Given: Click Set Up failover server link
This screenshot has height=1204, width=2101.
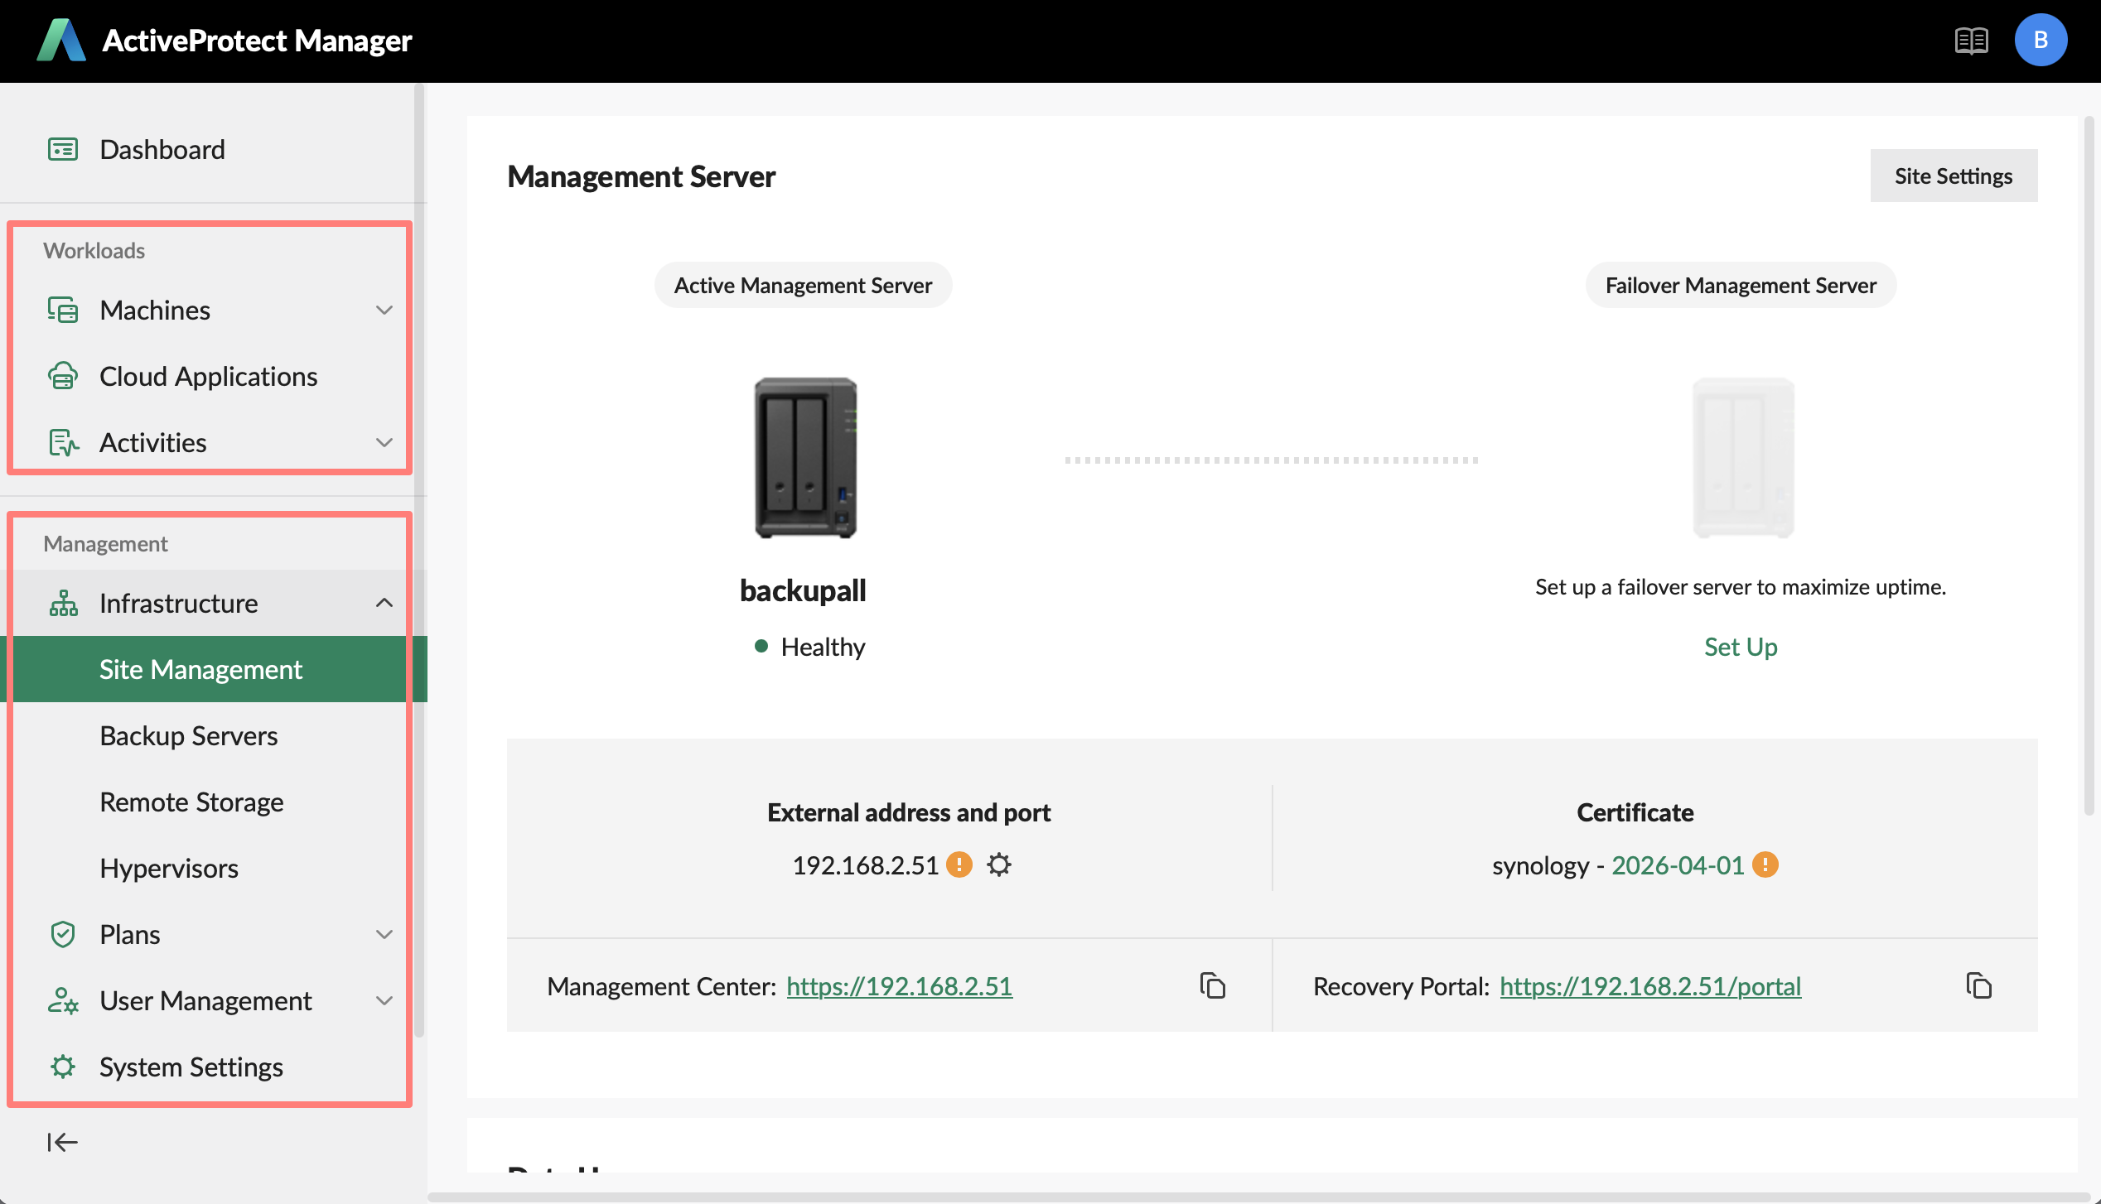Looking at the screenshot, I should (x=1741, y=646).
